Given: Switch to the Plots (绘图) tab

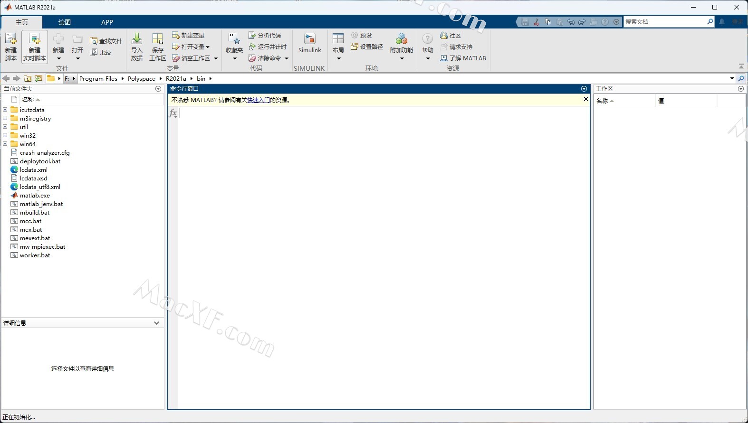Looking at the screenshot, I should [65, 22].
